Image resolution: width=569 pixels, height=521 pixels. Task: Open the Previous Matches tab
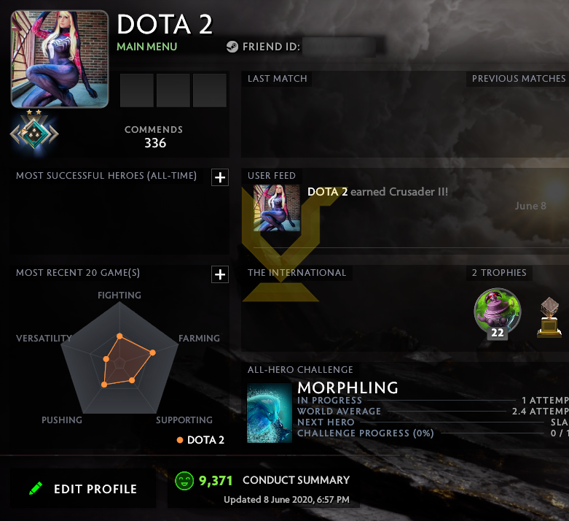click(518, 79)
